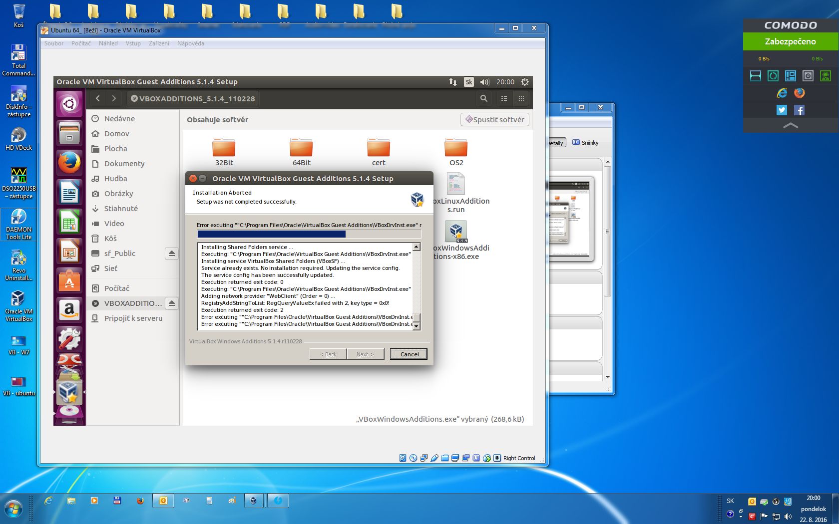Open the Počítač menu in VirtualBox
The width and height of the screenshot is (839, 524).
tap(81, 43)
